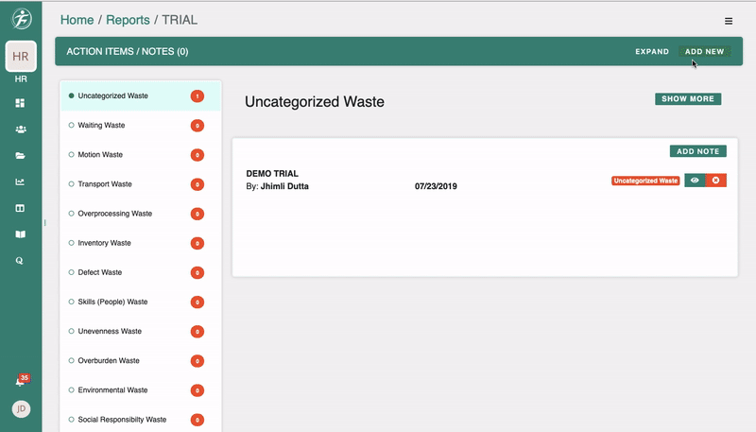Select the Defect Waste radio option
Viewport: 756px width, 432px height.
click(72, 272)
